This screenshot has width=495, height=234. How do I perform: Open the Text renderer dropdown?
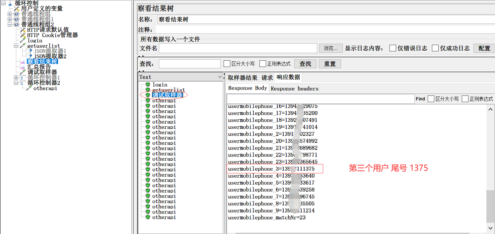point(220,77)
